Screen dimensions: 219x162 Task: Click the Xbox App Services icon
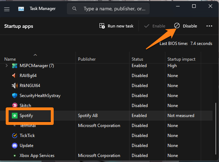click(x=15, y=156)
